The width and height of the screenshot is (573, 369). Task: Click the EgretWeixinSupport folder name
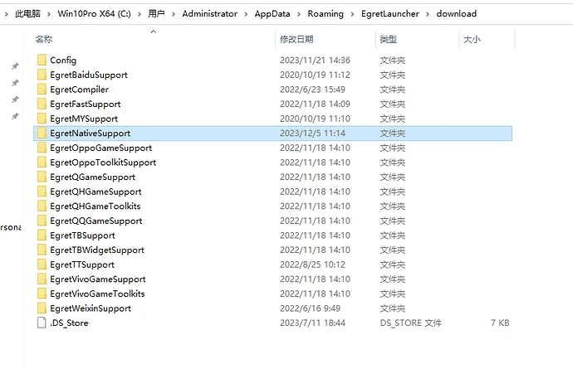coord(91,308)
